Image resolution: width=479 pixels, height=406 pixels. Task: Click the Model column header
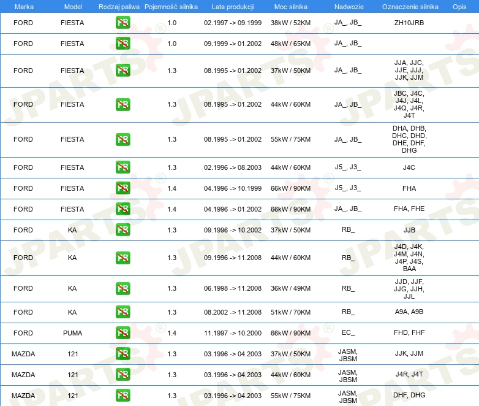click(73, 7)
